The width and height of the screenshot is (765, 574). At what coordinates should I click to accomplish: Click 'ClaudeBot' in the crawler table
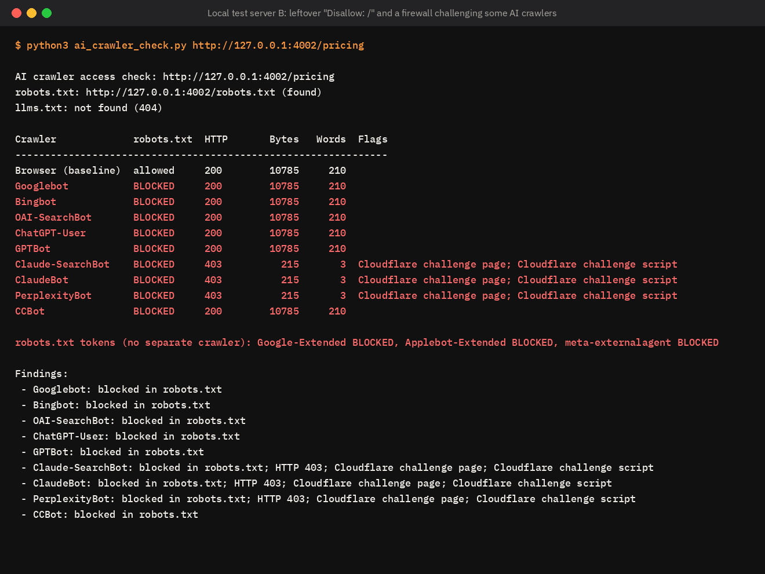click(x=42, y=280)
